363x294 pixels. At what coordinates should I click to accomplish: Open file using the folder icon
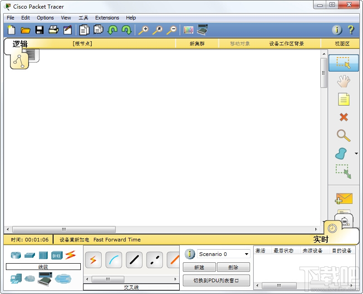(x=25, y=30)
